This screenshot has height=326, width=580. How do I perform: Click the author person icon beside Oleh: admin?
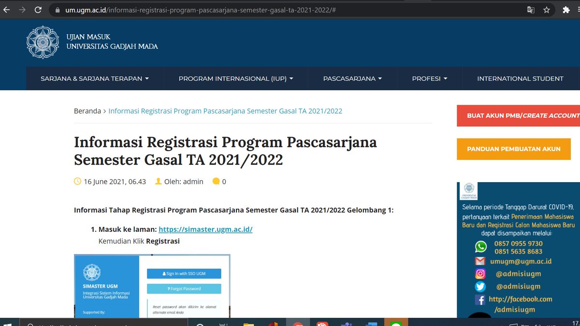158,182
